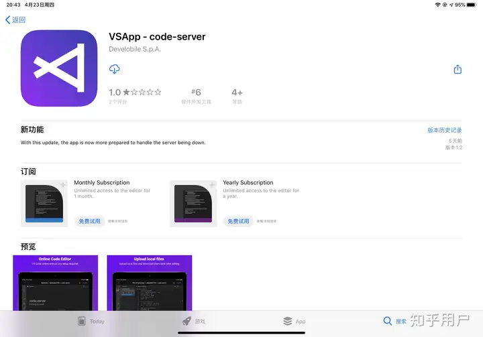Open the Yearly Subscription thumbnail image
The height and width of the screenshot is (337, 483).
[x=193, y=204]
